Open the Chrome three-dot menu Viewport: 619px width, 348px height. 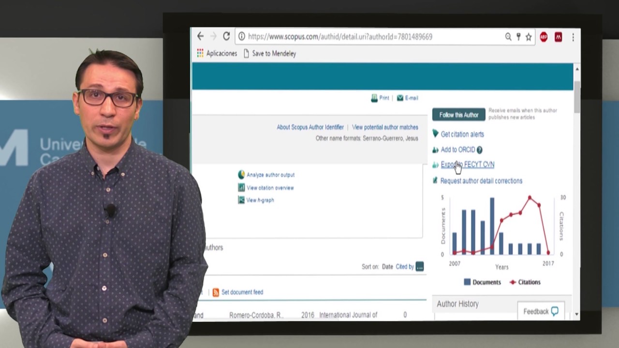[573, 37]
